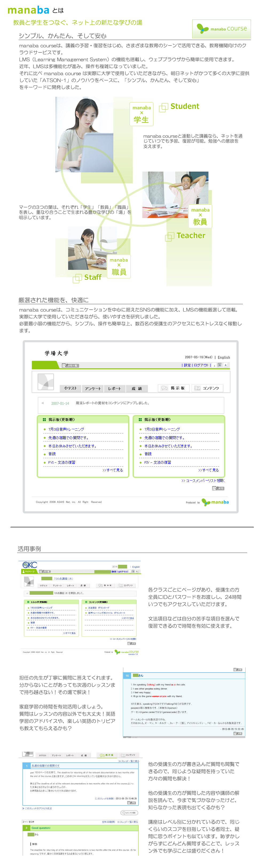This screenshot has height=864, width=268.
Task: Open the 成績 tab in 学場大学
Action: click(136, 388)
